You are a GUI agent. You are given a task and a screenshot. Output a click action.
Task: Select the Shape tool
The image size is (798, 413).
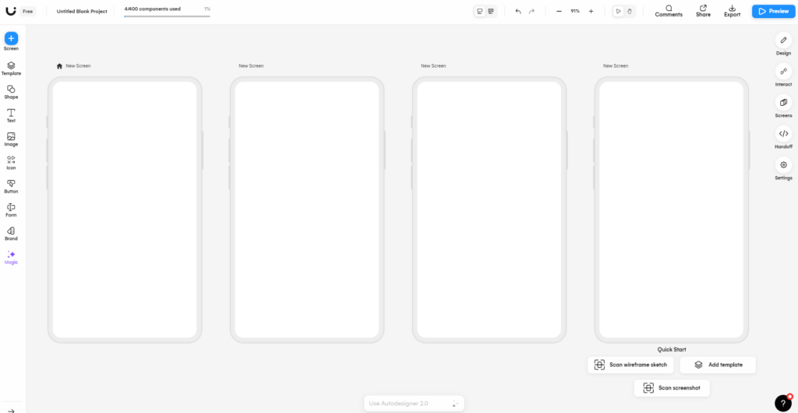(11, 91)
